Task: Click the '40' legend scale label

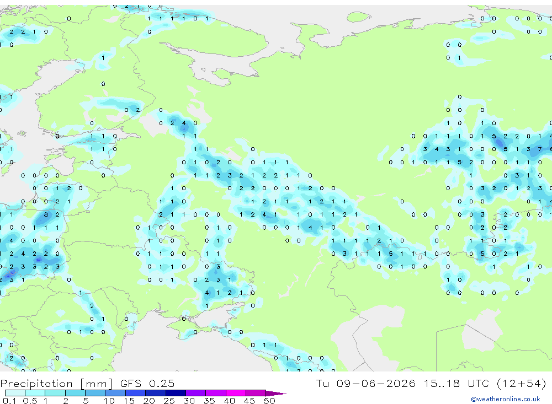Action: (230, 401)
